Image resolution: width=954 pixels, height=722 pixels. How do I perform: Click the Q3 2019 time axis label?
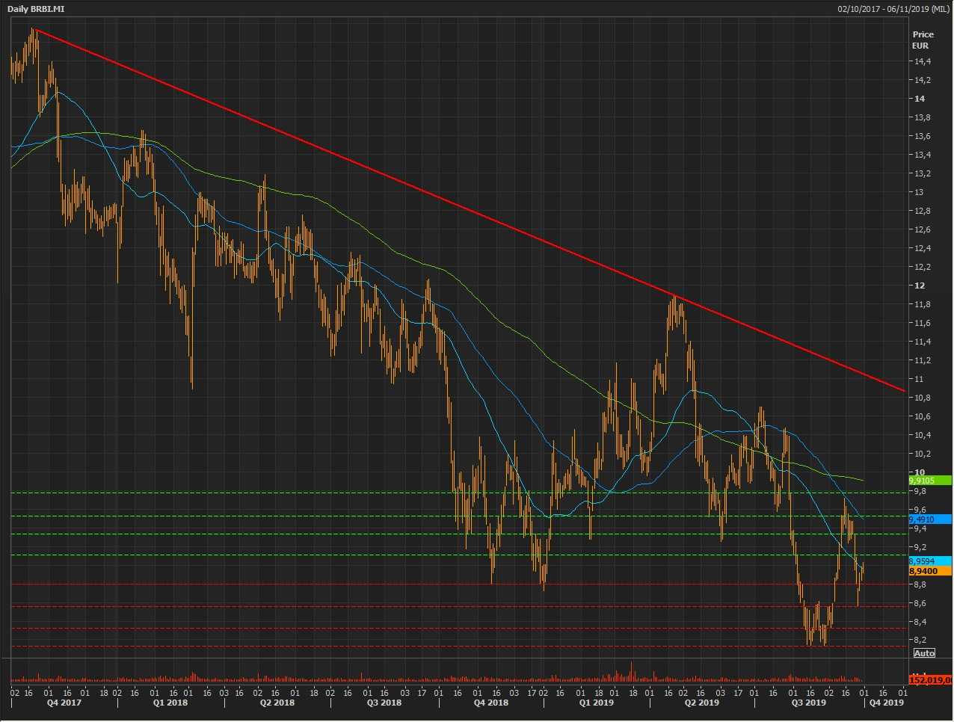pyautogui.click(x=809, y=703)
